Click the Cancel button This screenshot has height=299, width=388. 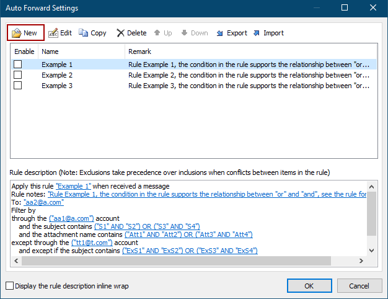359,285
